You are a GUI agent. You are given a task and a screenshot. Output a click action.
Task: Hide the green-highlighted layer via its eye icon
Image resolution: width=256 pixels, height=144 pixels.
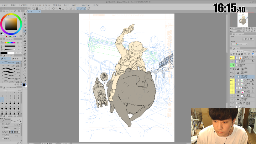coord(231,65)
